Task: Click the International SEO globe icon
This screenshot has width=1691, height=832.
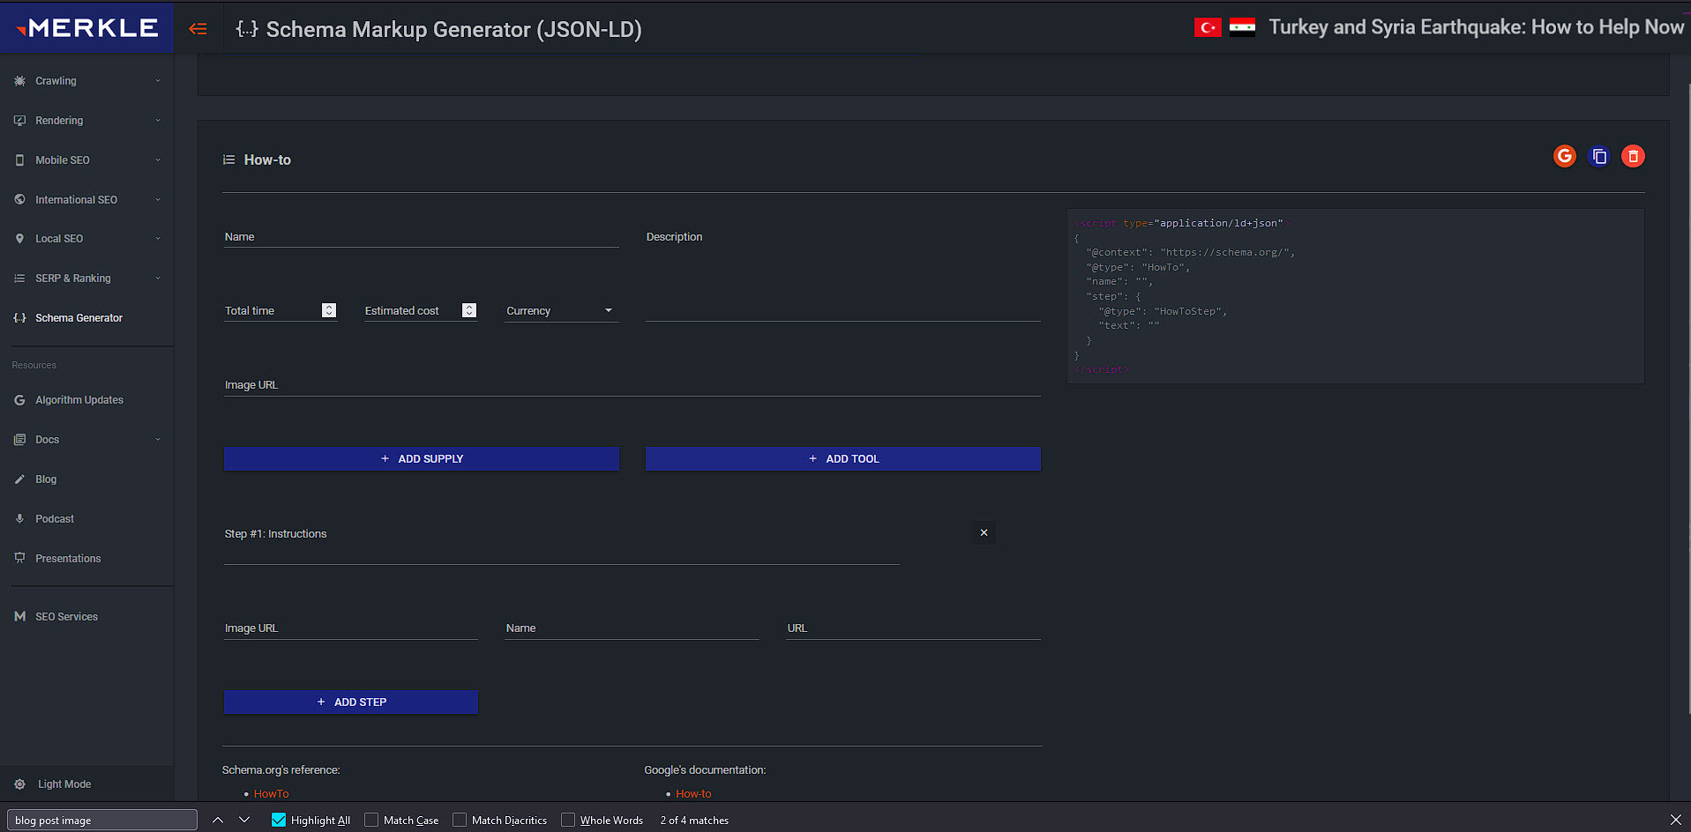Action: pos(19,199)
